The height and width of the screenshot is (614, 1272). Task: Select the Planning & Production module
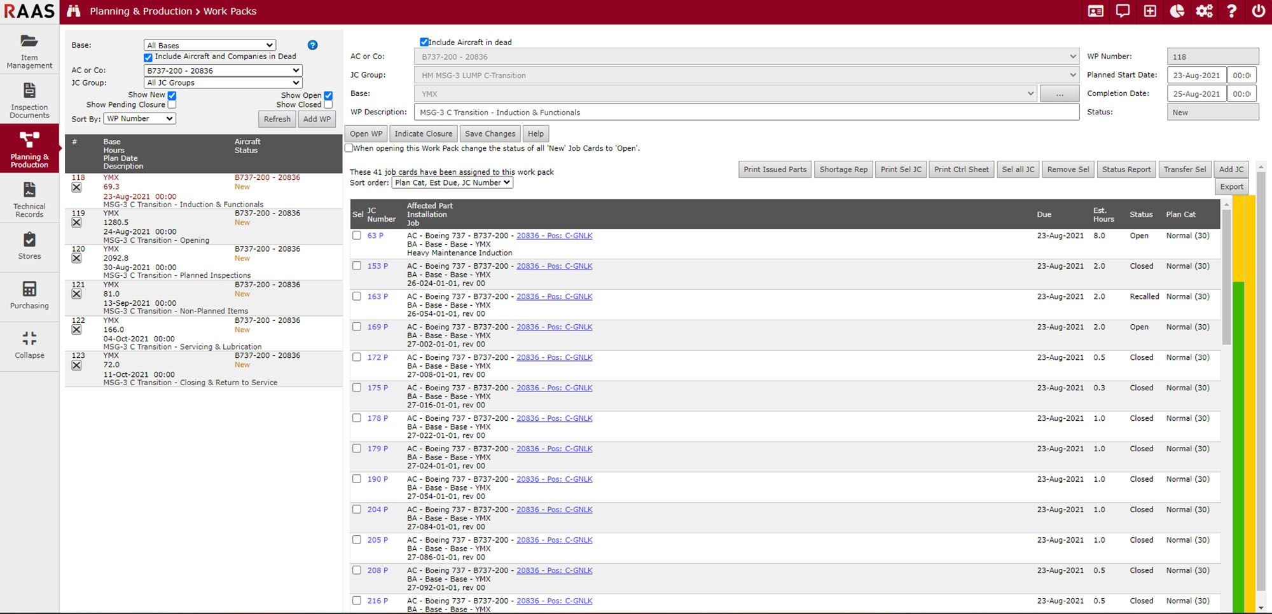point(29,148)
